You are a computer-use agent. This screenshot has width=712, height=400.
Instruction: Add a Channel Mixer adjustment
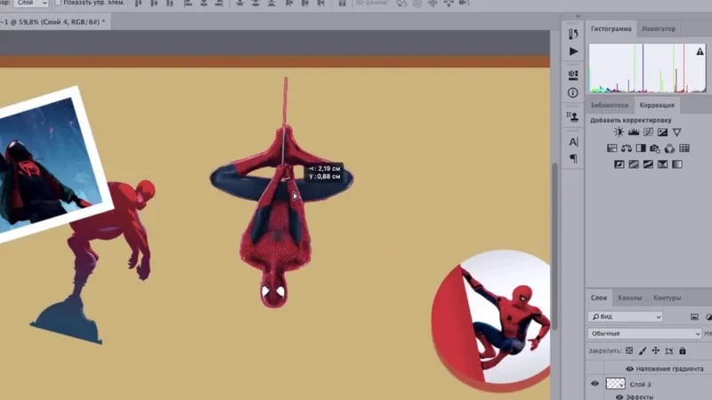point(670,148)
